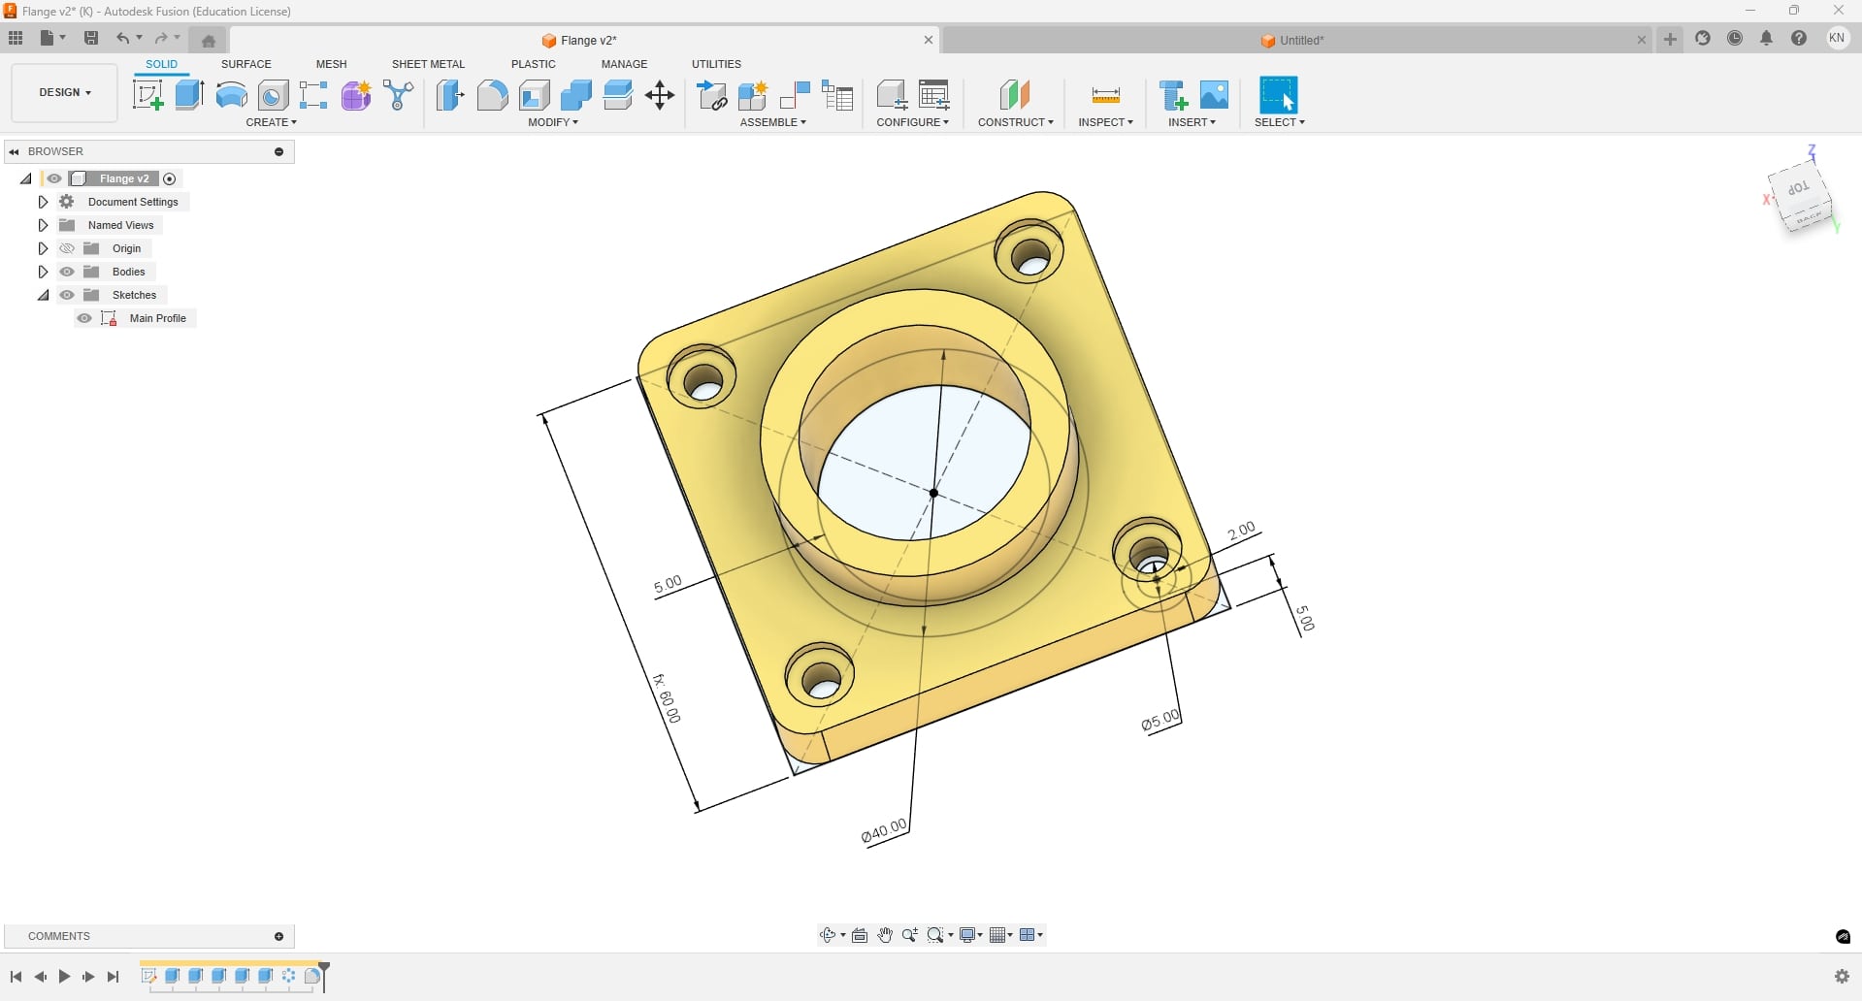Select the Main Profile sketch item

(157, 318)
